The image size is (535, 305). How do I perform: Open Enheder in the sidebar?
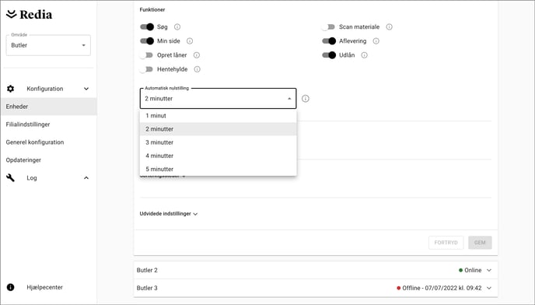[x=48, y=107]
